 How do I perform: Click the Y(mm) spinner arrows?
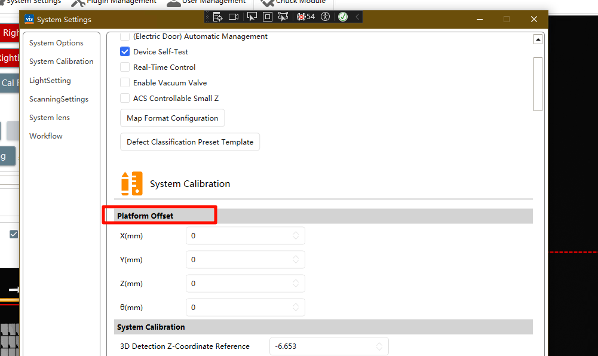point(296,260)
